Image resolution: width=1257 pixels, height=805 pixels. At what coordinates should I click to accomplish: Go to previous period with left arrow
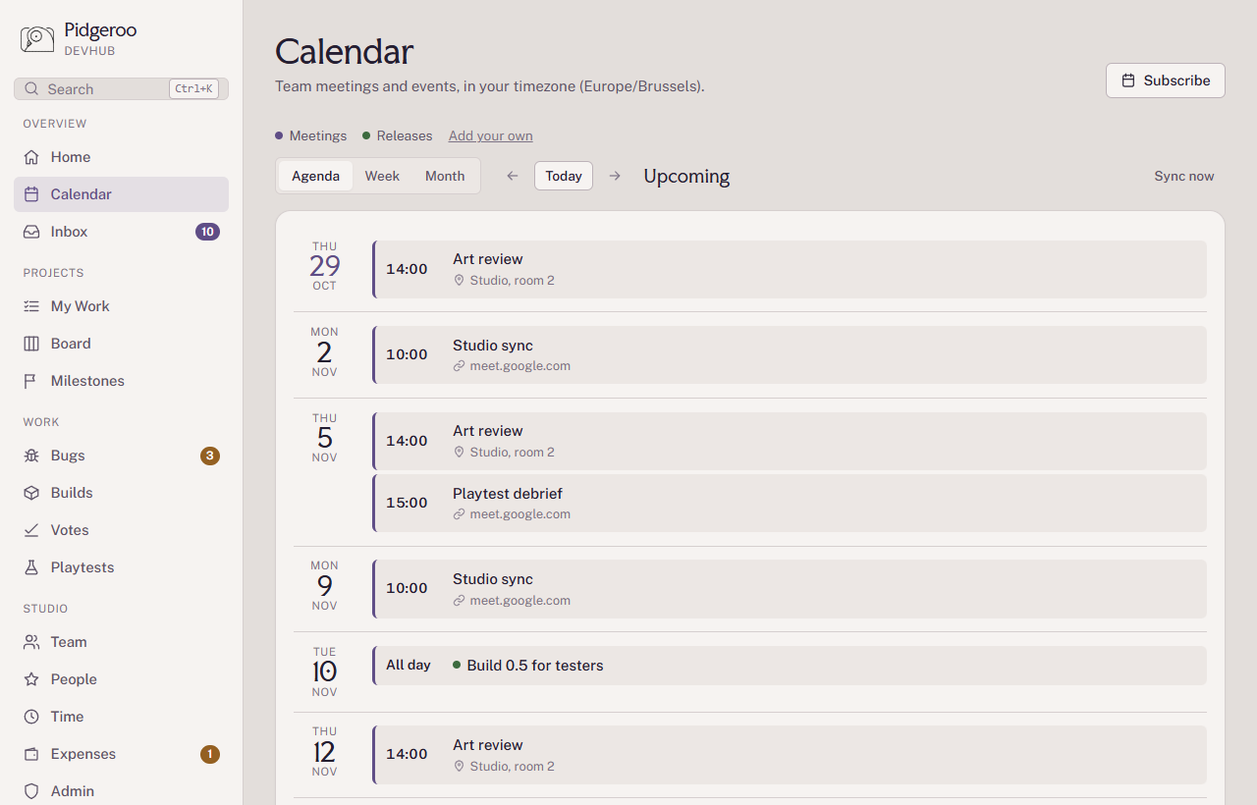[513, 176]
